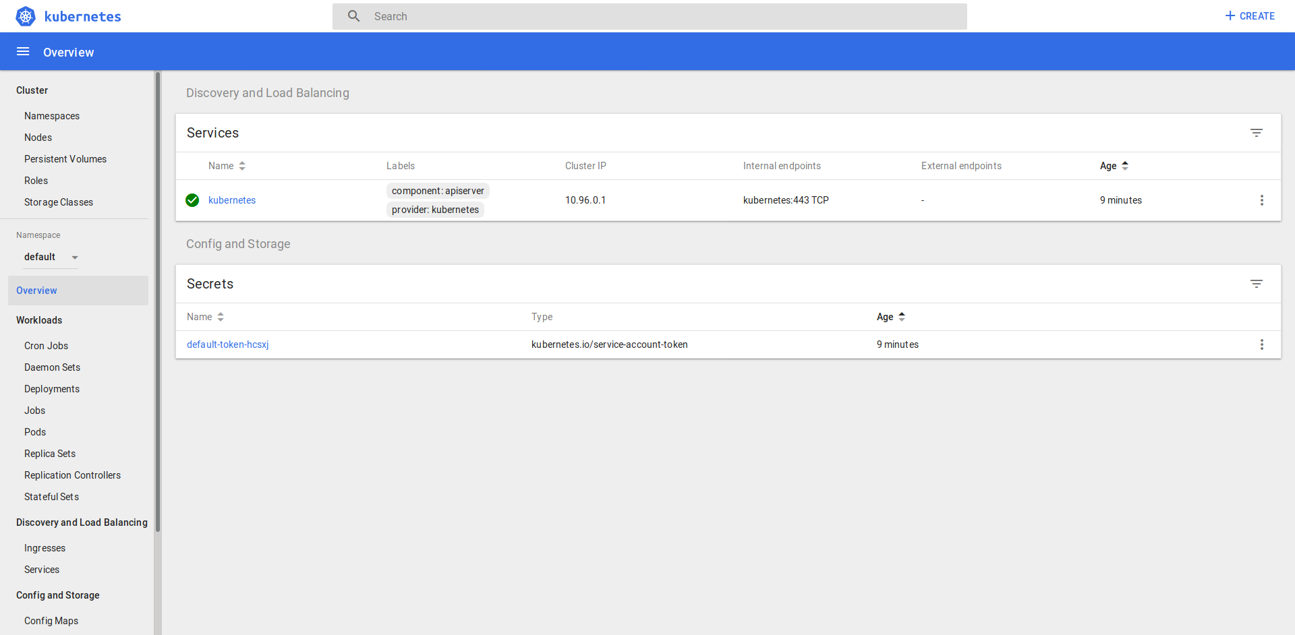Click the External endpoints column header

[961, 166]
